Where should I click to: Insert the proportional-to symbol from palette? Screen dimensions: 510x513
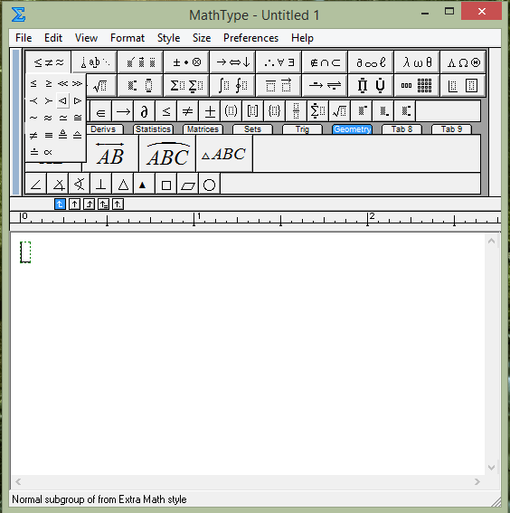point(49,152)
